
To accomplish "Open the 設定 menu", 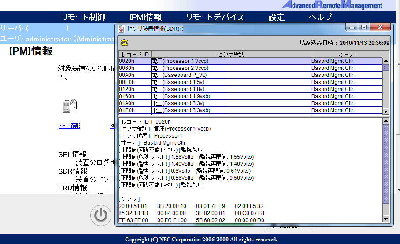I will (x=276, y=17).
